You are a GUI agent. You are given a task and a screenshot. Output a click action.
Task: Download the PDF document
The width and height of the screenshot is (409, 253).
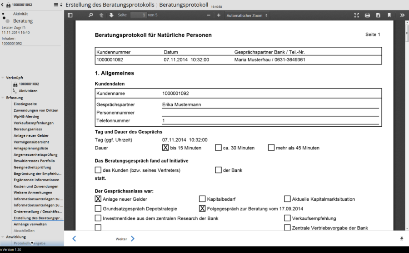point(378,15)
